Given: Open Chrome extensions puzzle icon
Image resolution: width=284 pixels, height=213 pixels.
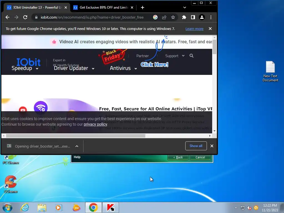Looking at the screenshot, I should [x=184, y=17].
